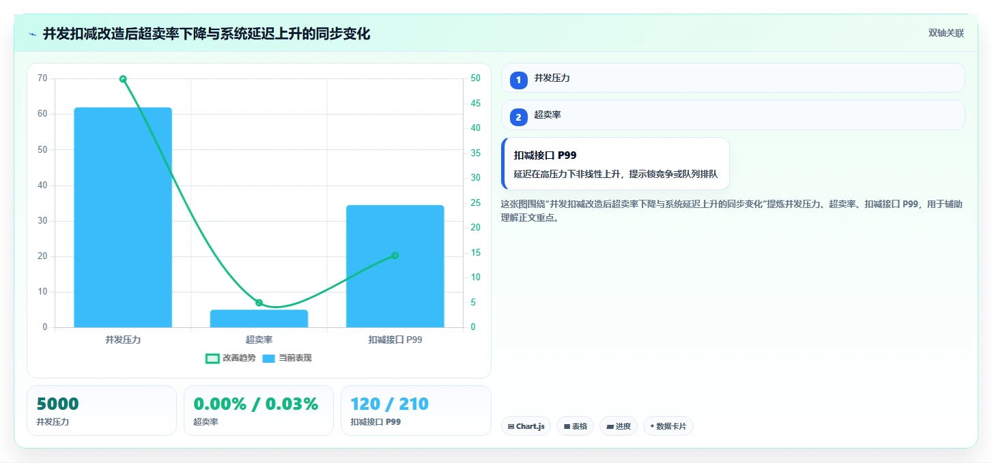Screen dimensions: 992x463
Task: Click the 120 / 210 stat card
Action: (x=416, y=410)
